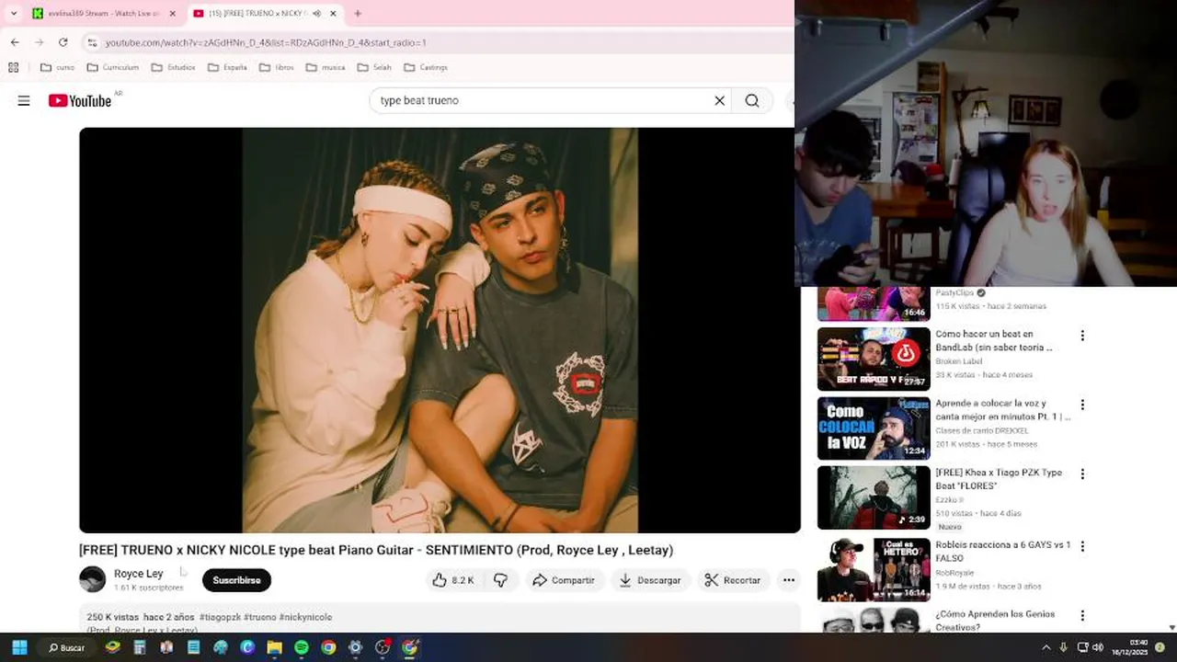The width and height of the screenshot is (1177, 662).
Task: Open the Robleis reacciona video thumbnail
Action: pos(874,569)
